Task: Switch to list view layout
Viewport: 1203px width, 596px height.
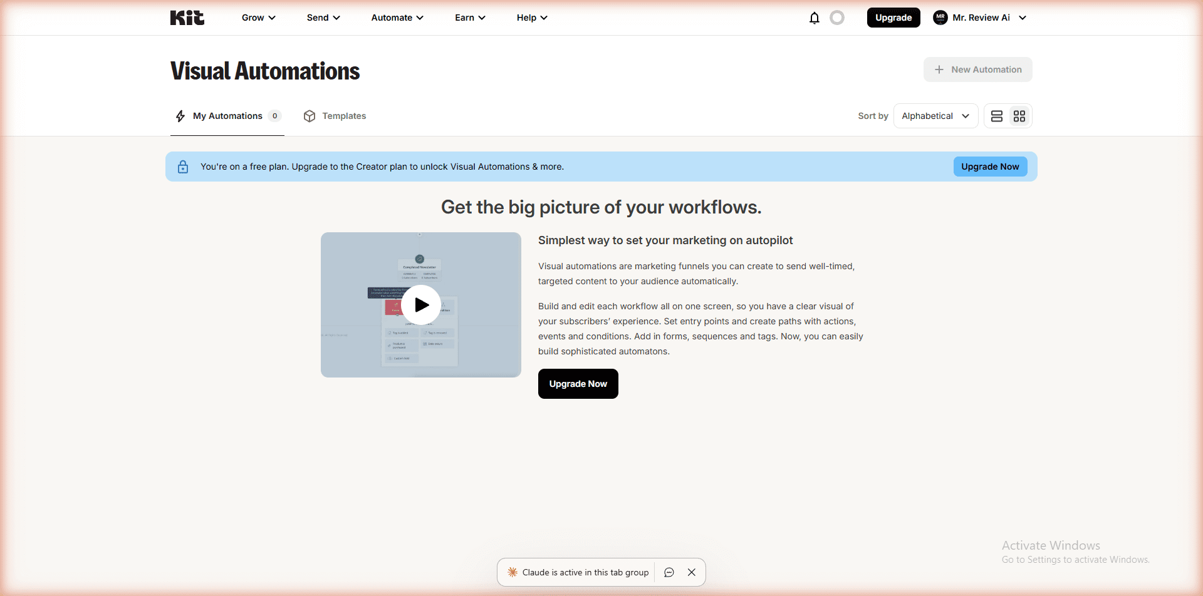Action: [x=997, y=116]
